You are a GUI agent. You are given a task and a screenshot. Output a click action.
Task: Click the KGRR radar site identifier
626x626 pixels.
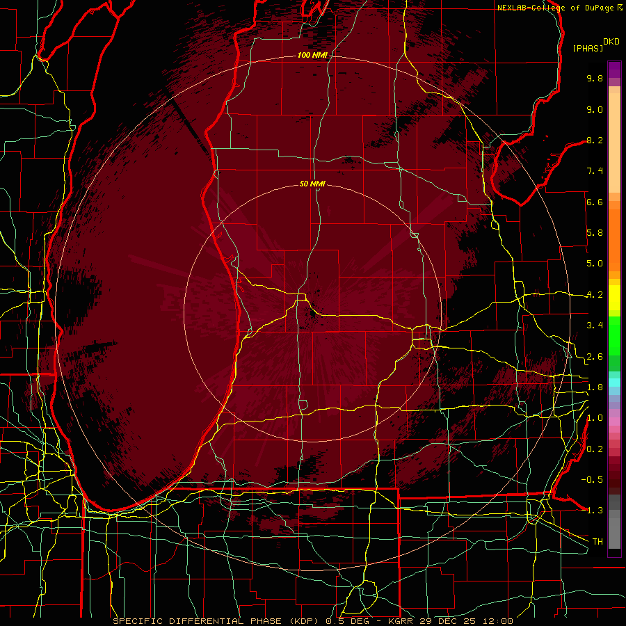(401, 621)
